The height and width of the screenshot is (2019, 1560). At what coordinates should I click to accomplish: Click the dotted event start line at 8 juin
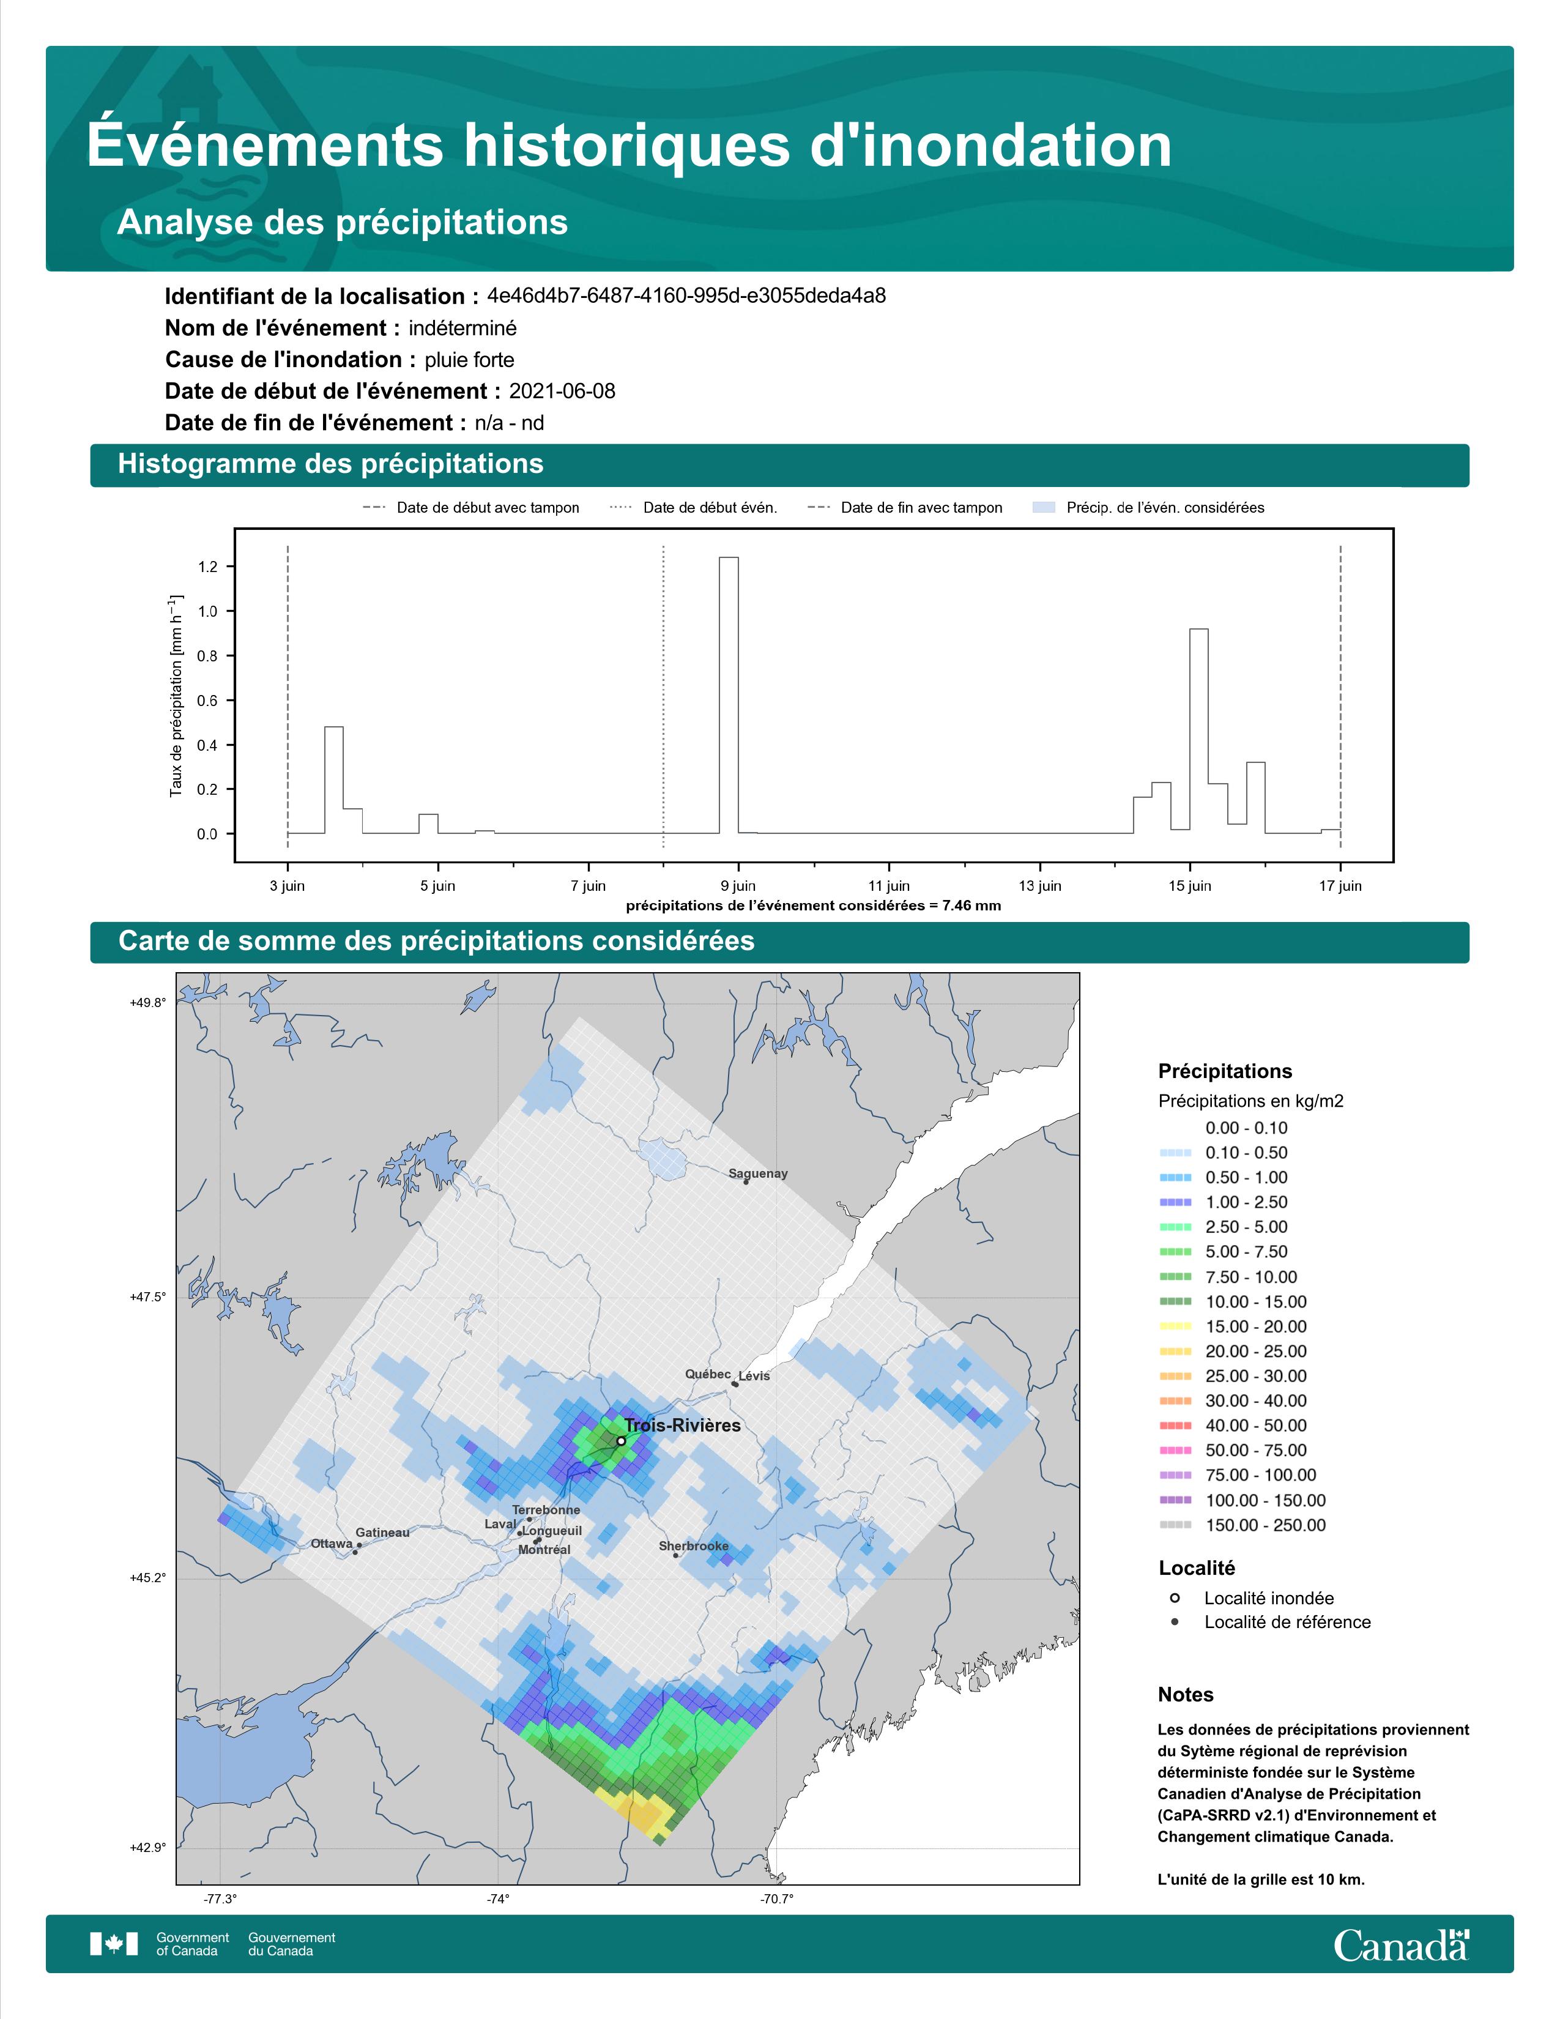click(664, 695)
